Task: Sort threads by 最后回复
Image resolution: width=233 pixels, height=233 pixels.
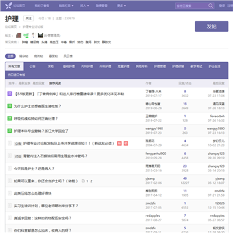Action: pyautogui.click(x=38, y=83)
